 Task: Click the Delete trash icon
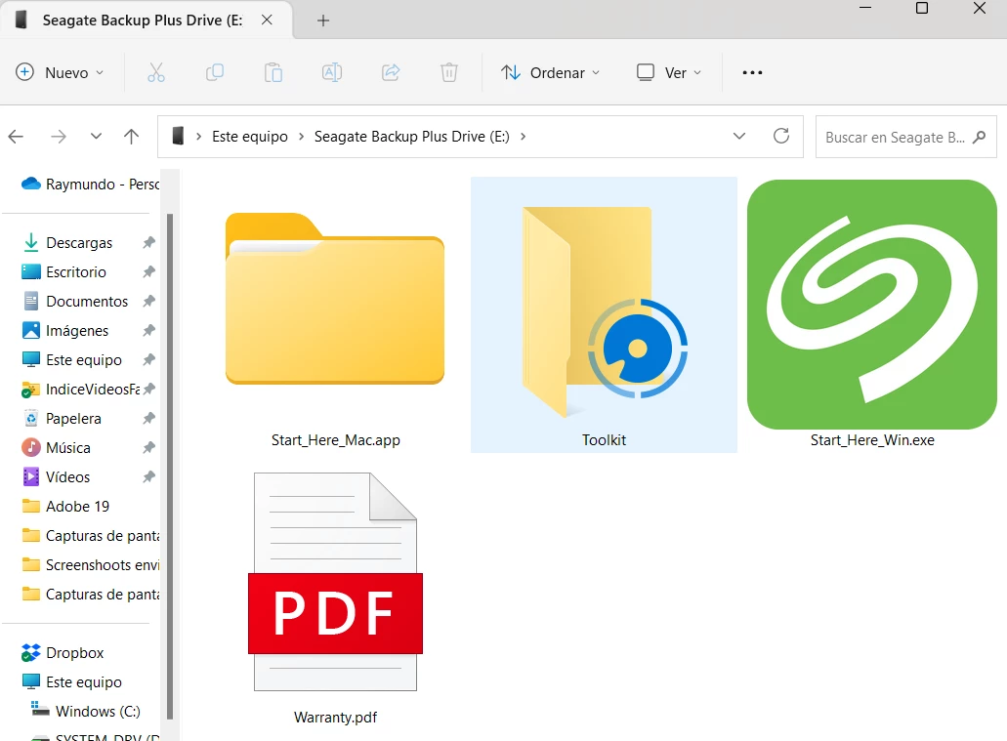pos(449,72)
